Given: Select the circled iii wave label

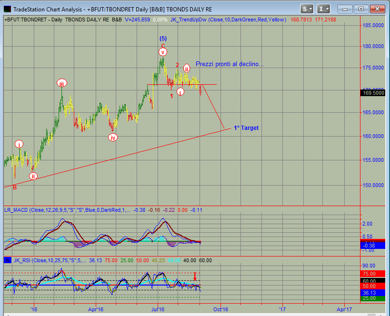Looking at the screenshot, I should point(62,84).
